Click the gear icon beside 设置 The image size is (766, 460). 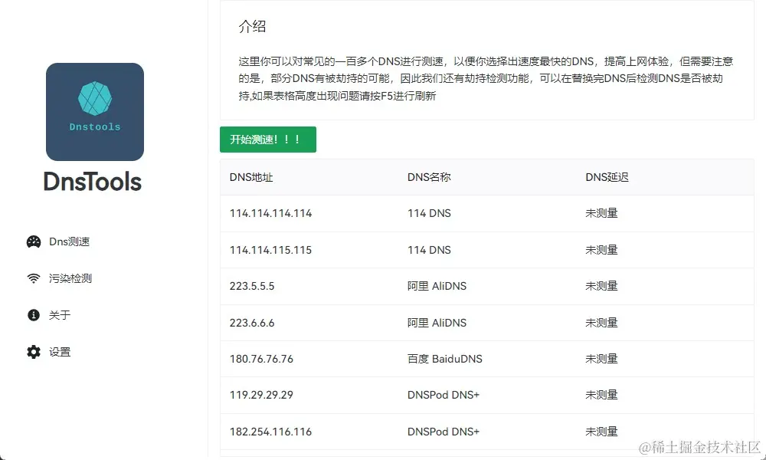click(x=34, y=352)
